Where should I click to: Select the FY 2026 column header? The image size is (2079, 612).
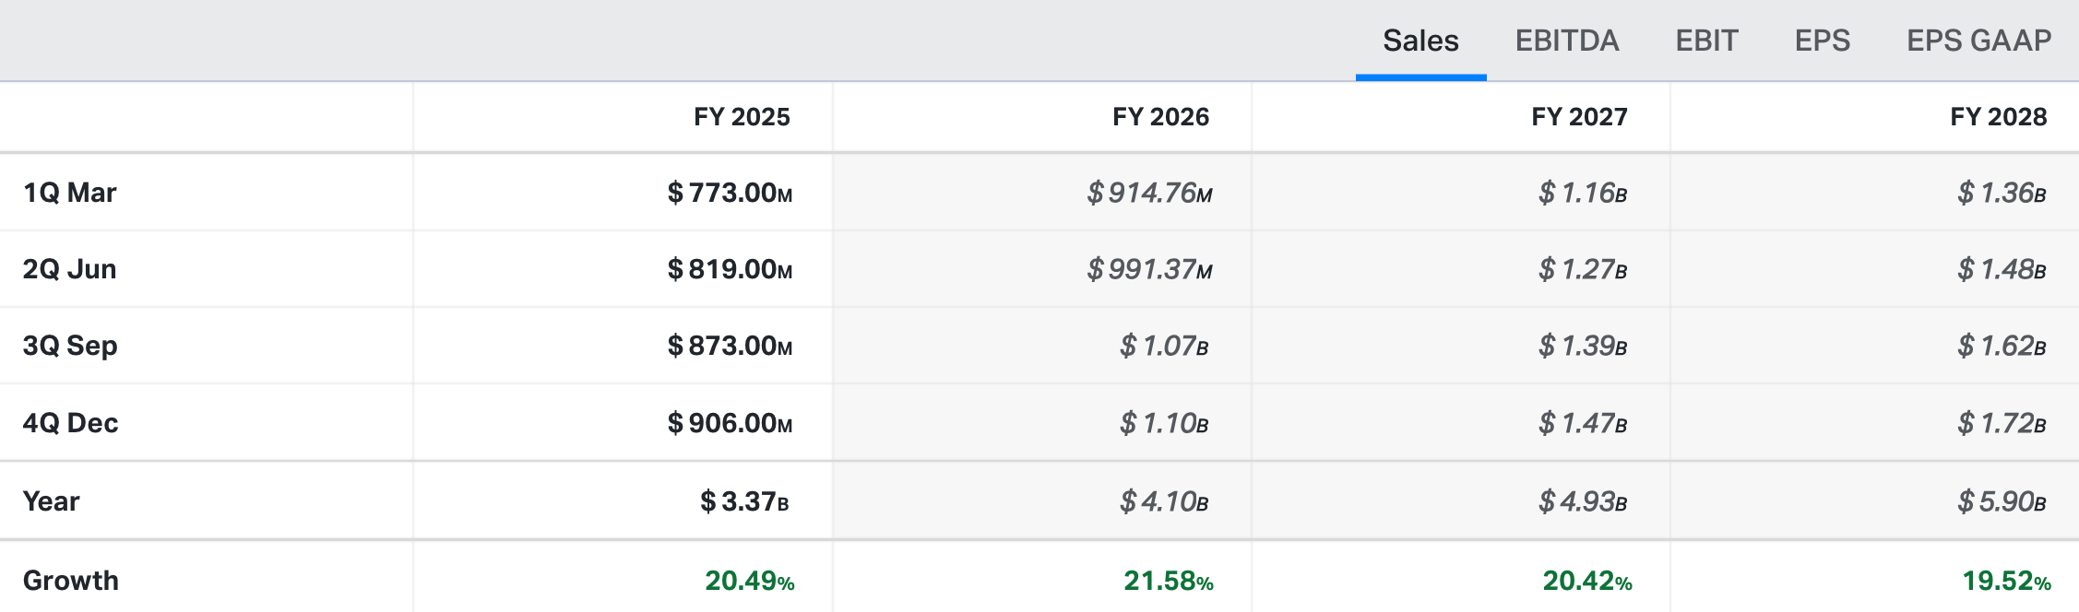(x=1160, y=117)
